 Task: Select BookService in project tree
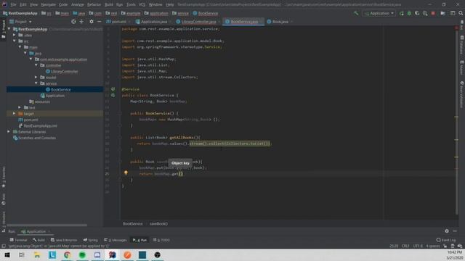pyautogui.click(x=58, y=89)
